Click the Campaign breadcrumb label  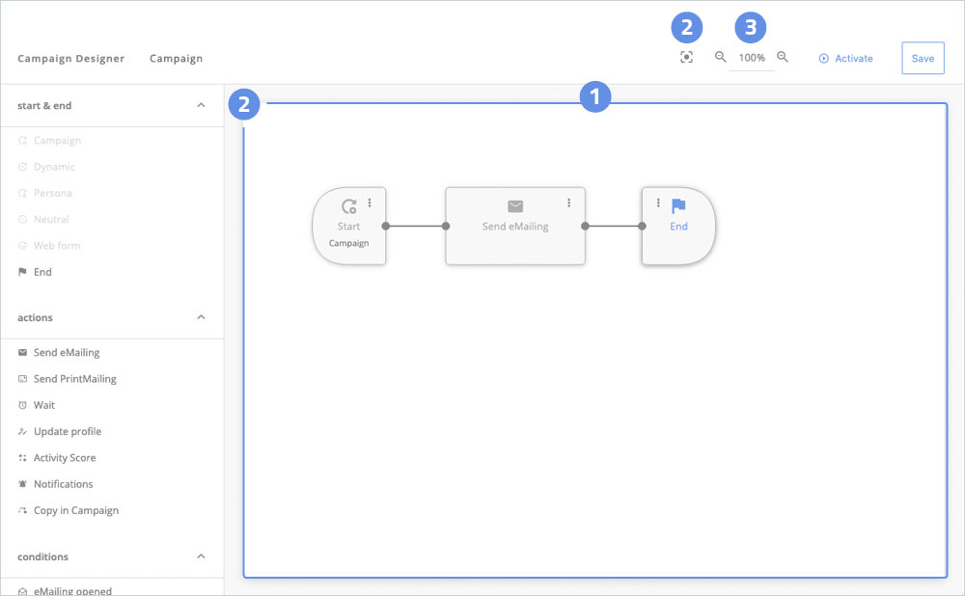point(176,59)
